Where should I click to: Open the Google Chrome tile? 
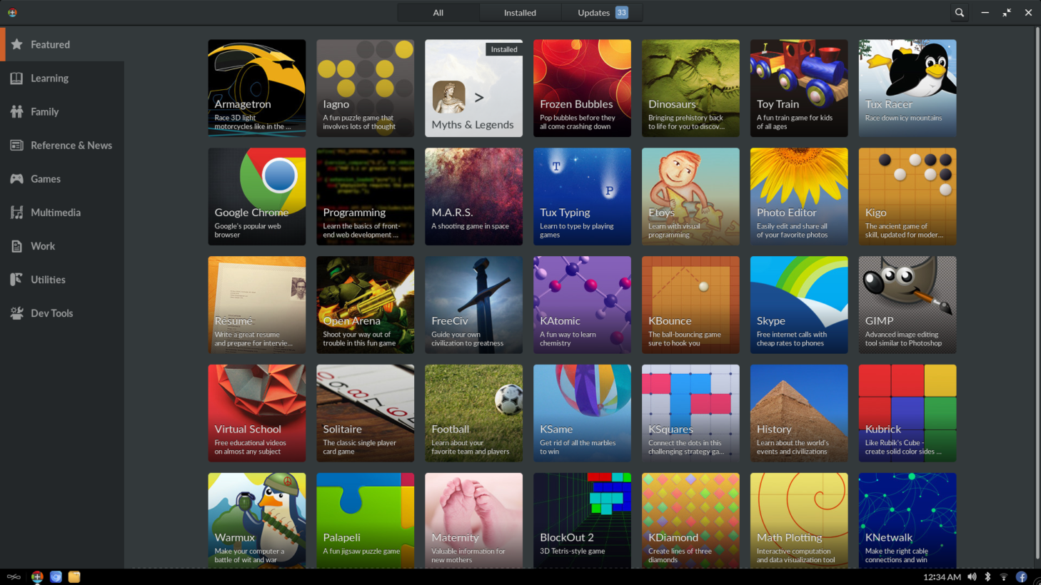click(x=257, y=197)
